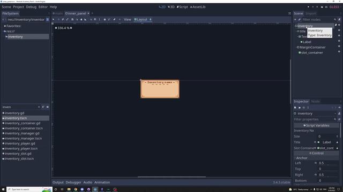Open the Project menu
Viewport: 343px width, 192px height.
18,7
